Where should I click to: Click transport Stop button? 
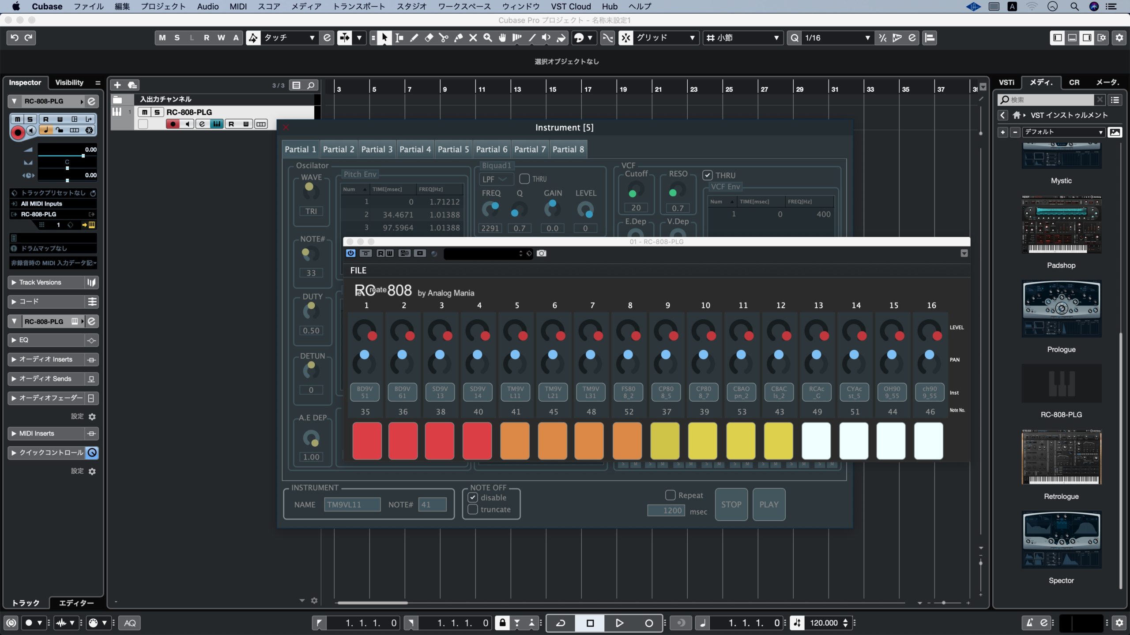[x=590, y=623]
